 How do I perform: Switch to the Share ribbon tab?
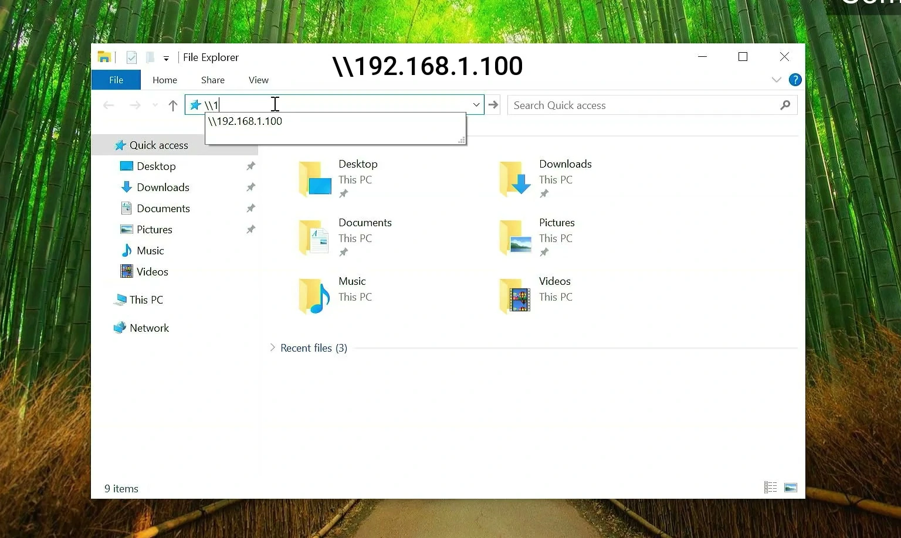pos(213,80)
